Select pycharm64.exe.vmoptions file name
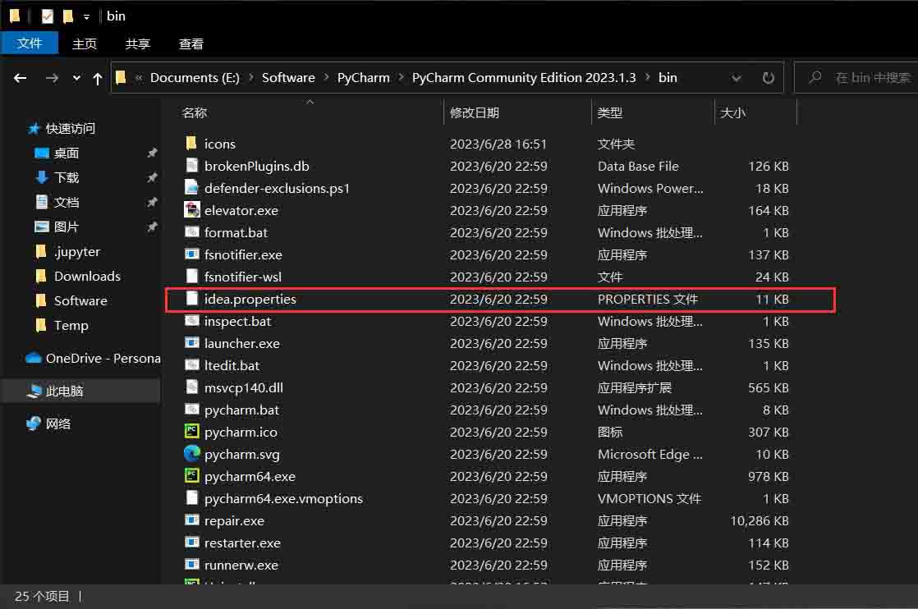 pyautogui.click(x=283, y=498)
